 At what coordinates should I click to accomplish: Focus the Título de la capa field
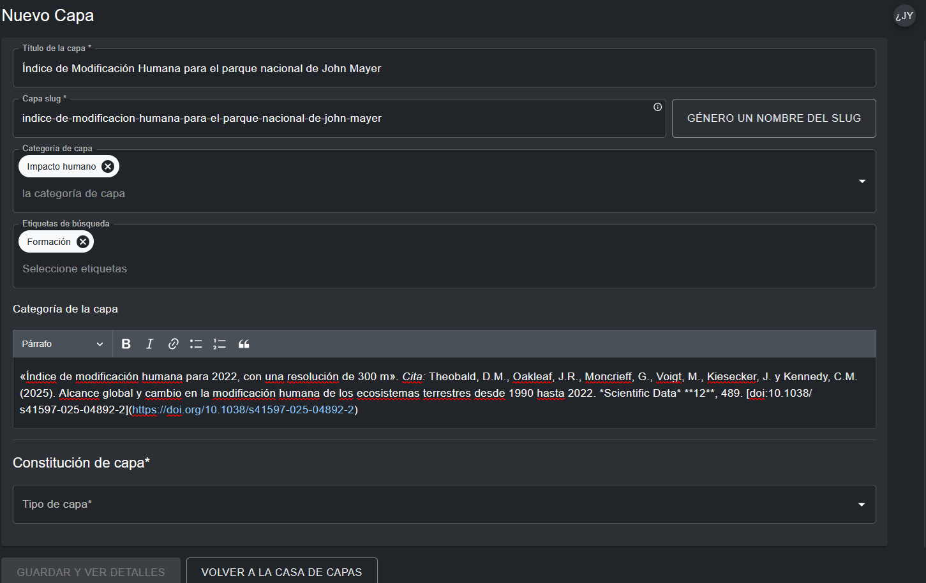pyautogui.click(x=444, y=68)
